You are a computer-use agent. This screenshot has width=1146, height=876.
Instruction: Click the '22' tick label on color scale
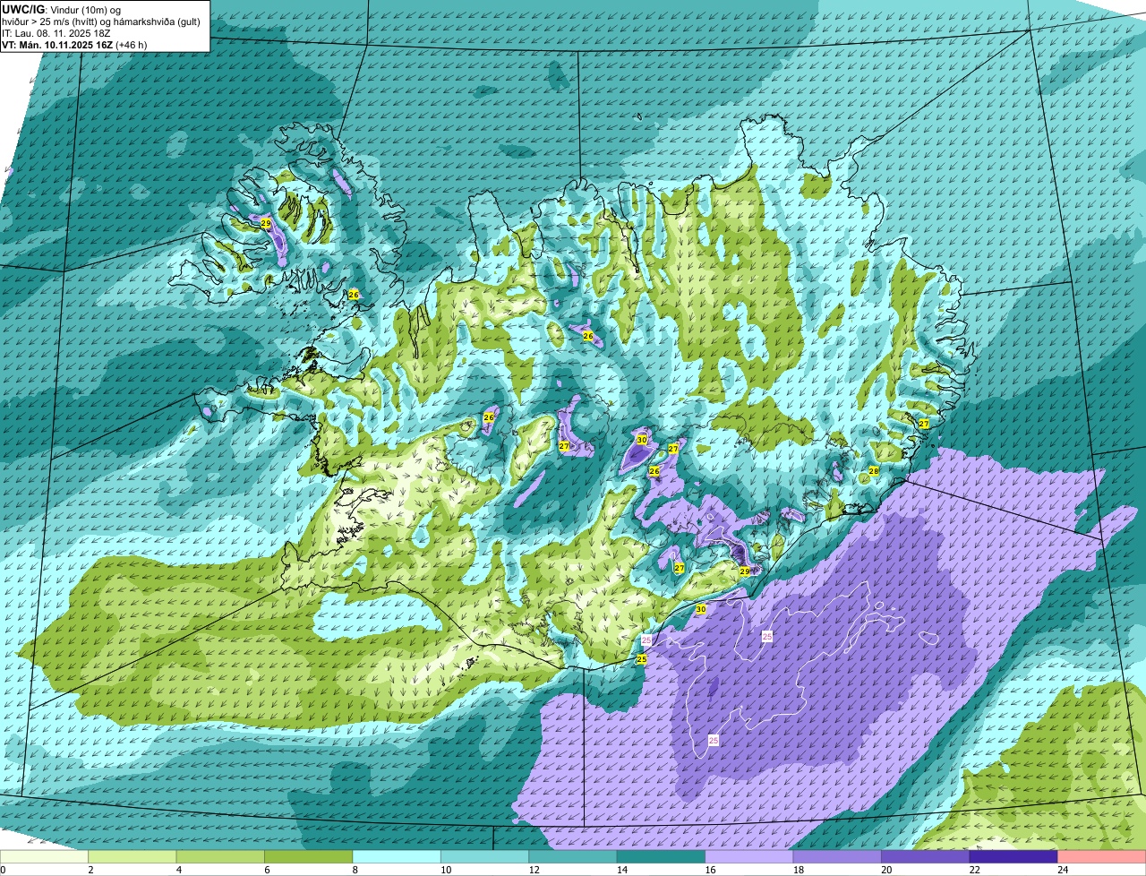click(973, 870)
